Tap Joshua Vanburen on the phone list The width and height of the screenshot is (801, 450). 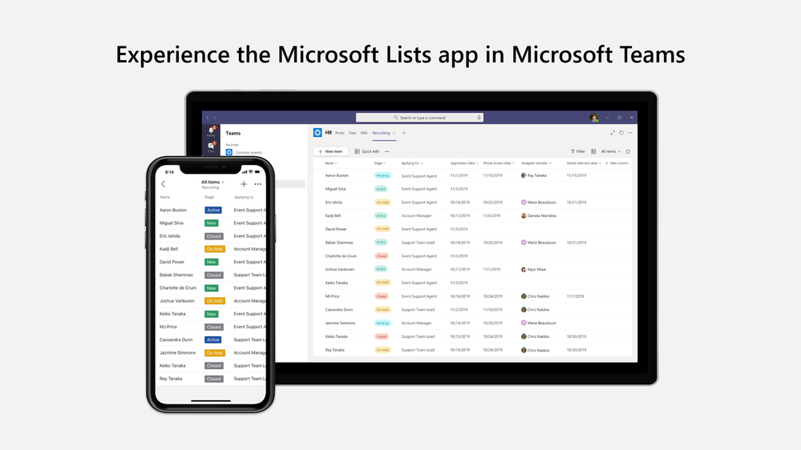[x=176, y=301]
